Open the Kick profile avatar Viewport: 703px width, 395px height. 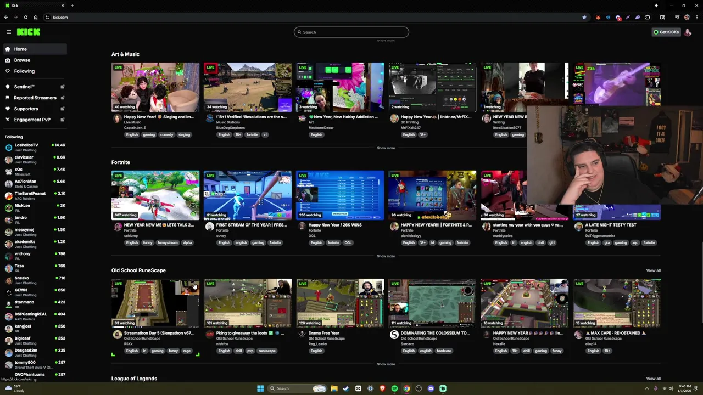[688, 32]
